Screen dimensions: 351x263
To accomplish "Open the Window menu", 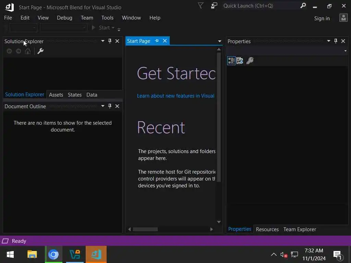I will [x=131, y=18].
